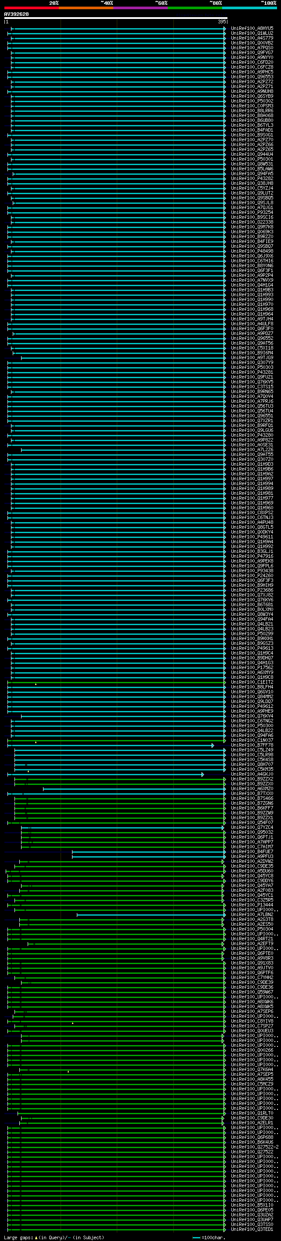Viewport: 281px width, 1241px height.
Task: Open hit UniRef100_Q3UZA2
Action: tap(252, 1215)
